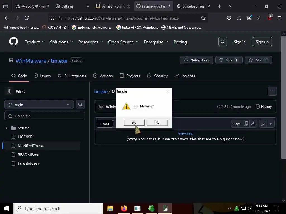
Task: Open the Projects tab
Action: point(130,76)
